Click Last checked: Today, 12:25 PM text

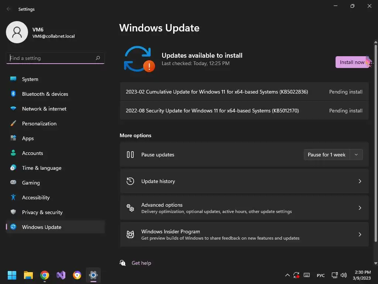tap(196, 63)
